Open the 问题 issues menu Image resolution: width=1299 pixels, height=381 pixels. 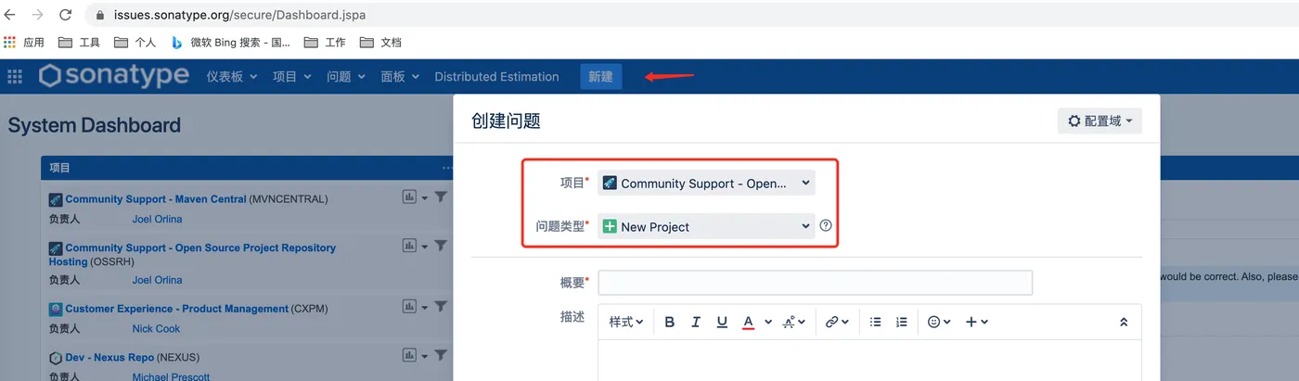[x=345, y=77]
